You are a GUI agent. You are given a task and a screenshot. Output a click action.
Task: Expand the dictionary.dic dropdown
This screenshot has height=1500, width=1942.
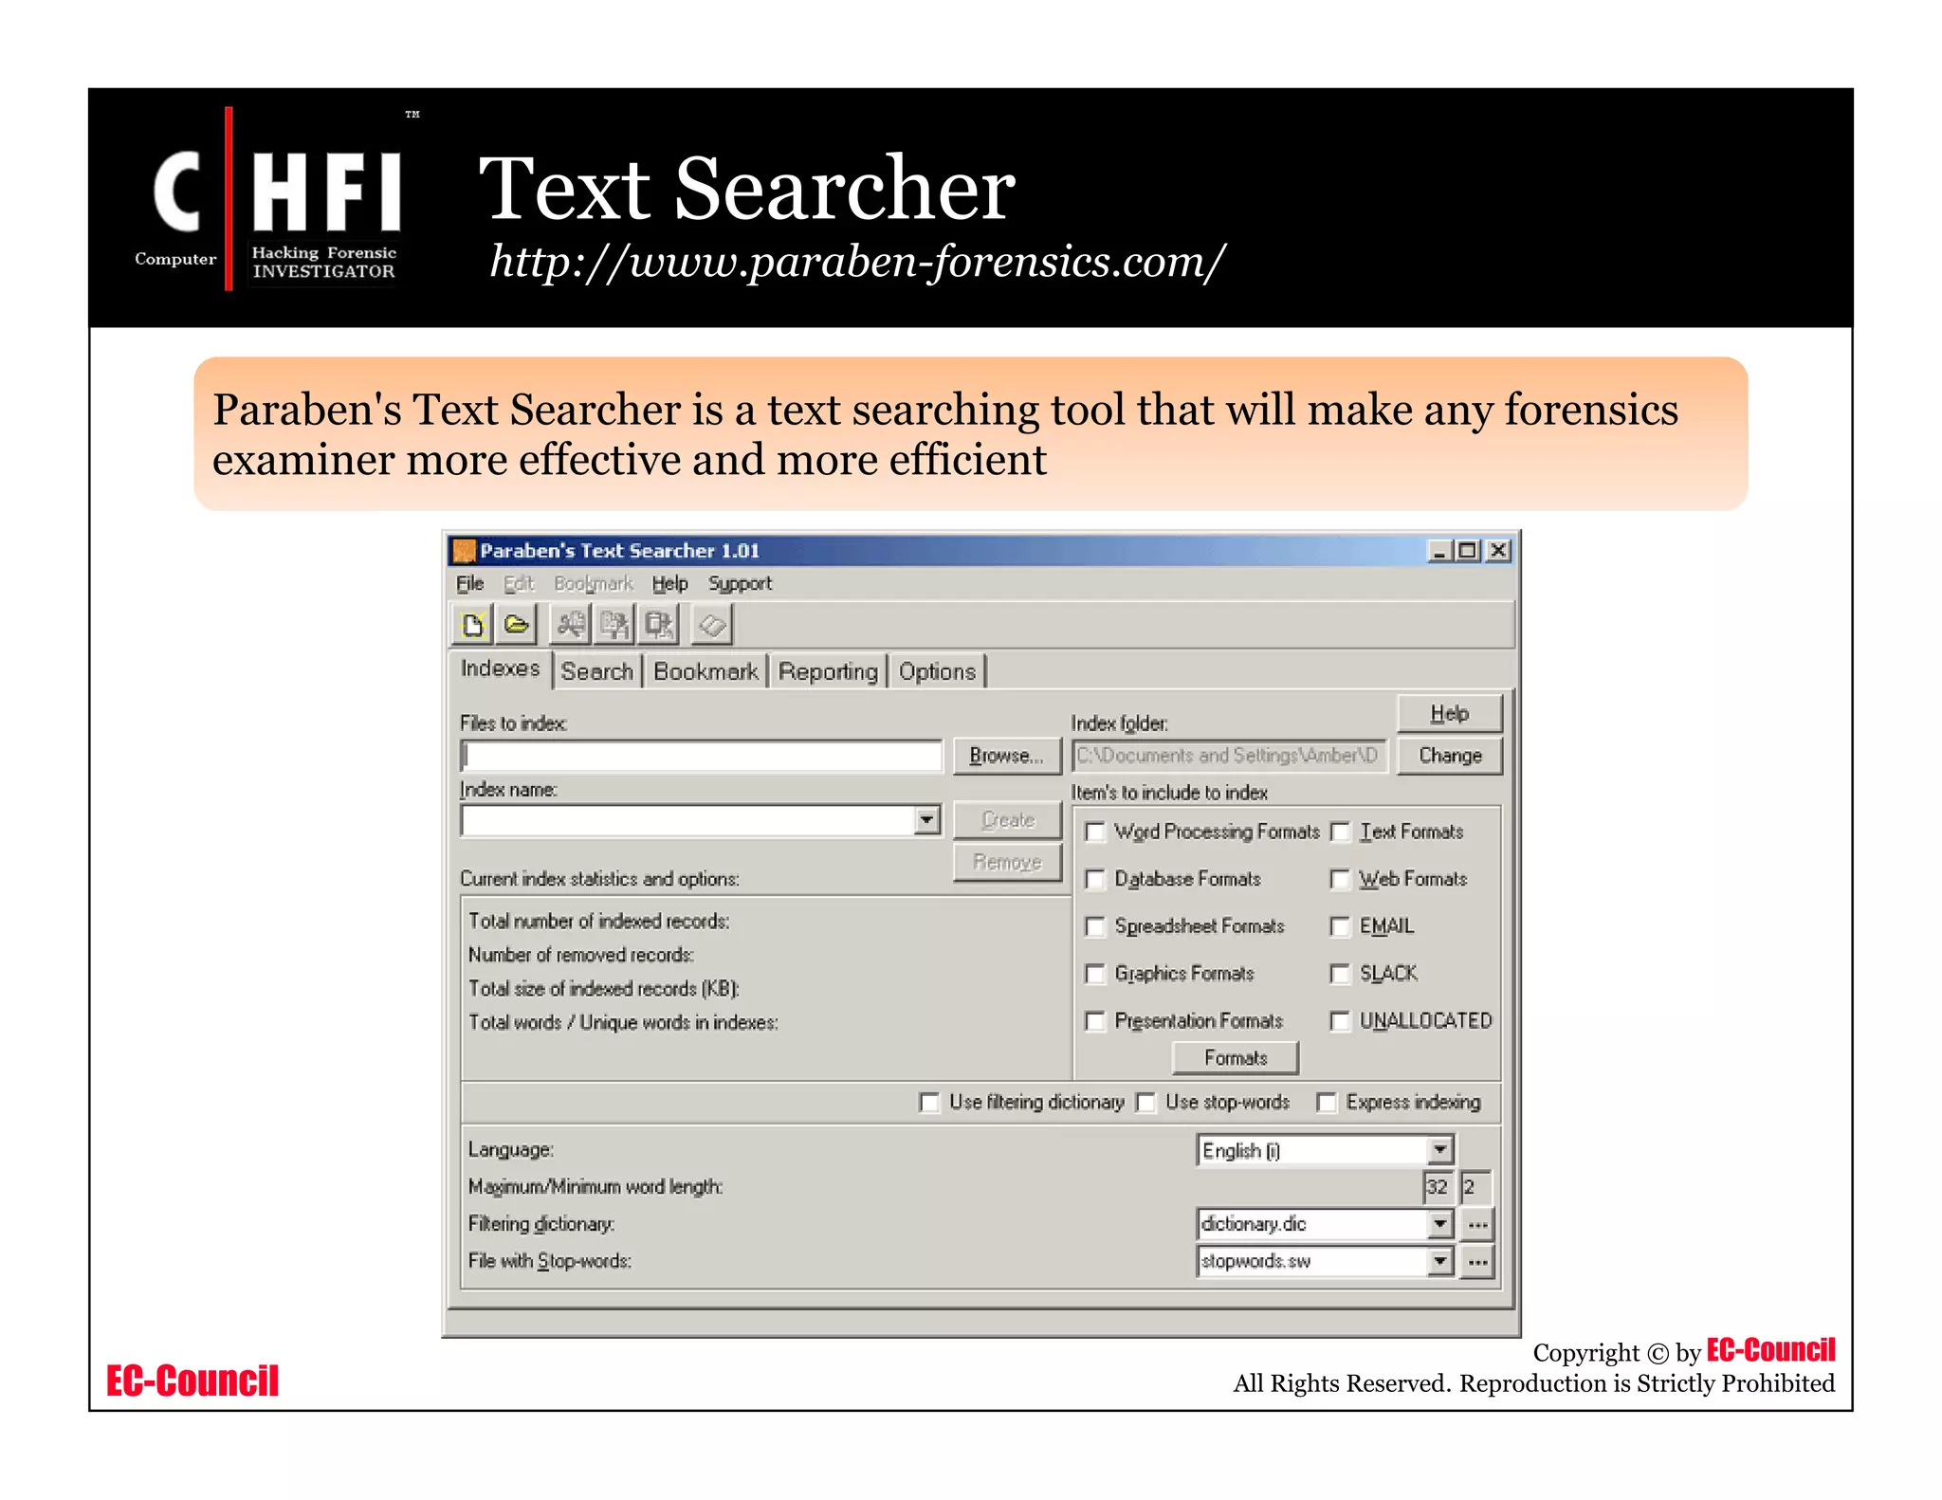click(x=1440, y=1224)
